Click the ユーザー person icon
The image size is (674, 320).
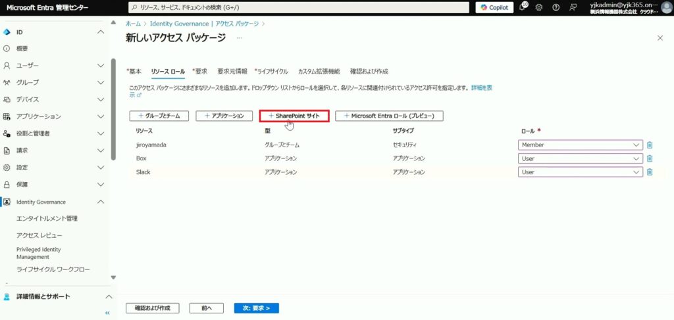pyautogui.click(x=7, y=66)
